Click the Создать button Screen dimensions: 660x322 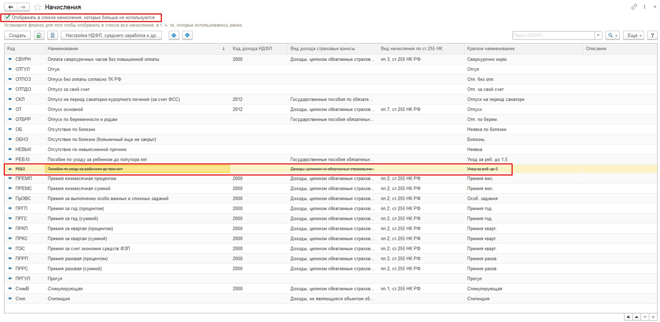[18, 36]
